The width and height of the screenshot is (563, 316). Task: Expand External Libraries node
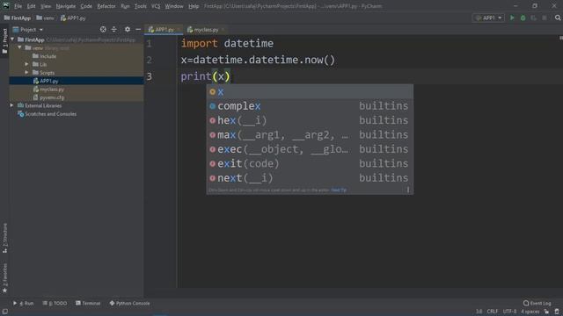11,105
